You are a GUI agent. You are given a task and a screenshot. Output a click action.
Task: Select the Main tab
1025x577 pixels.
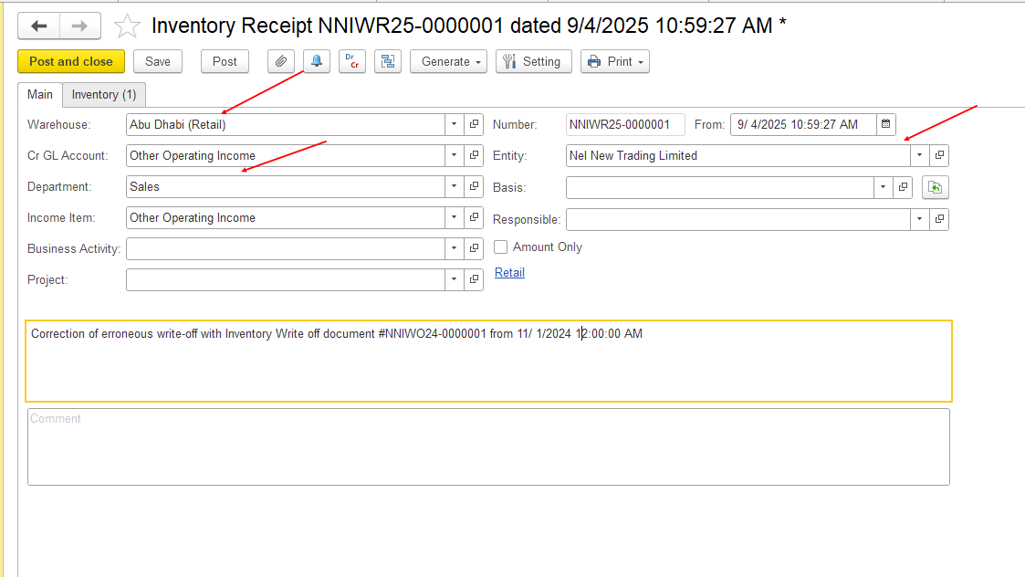(40, 94)
